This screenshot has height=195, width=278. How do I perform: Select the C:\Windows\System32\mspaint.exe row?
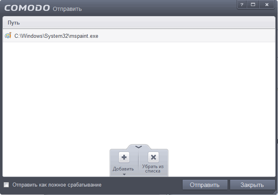pyautogui.click(x=139, y=36)
